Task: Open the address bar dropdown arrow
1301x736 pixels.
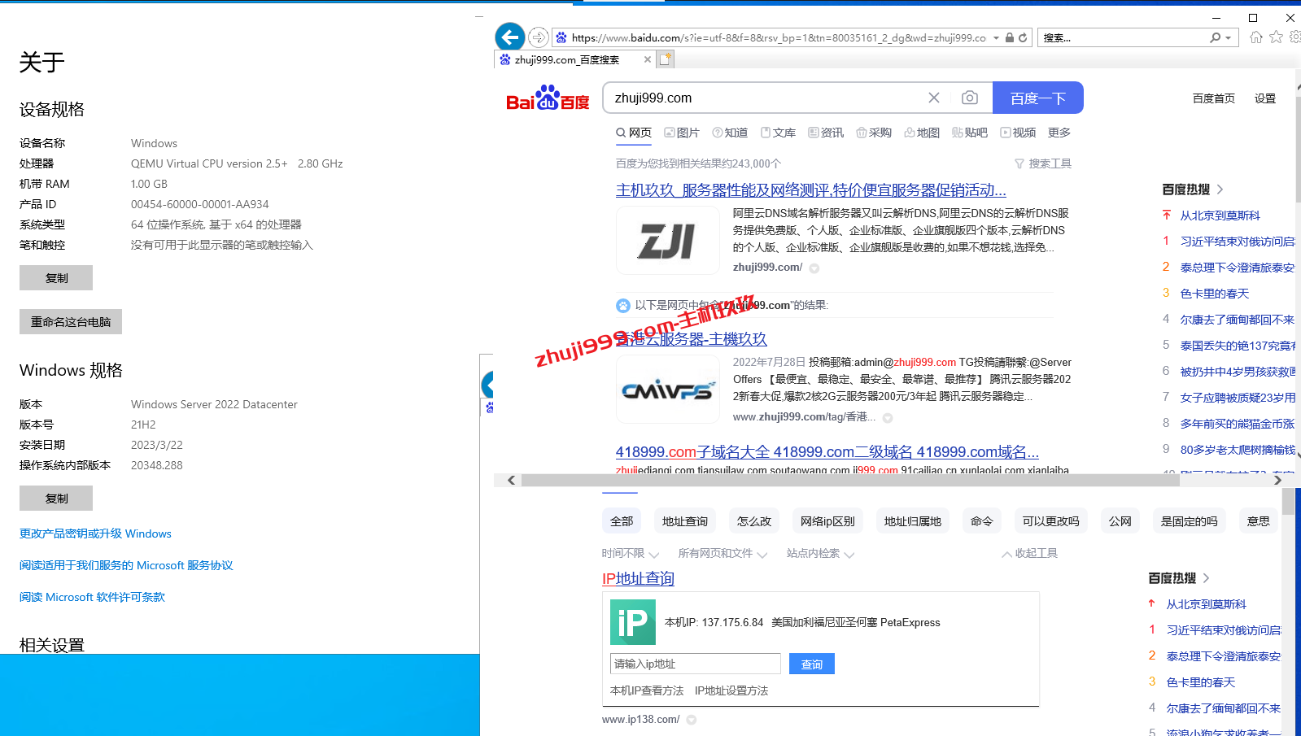Action: click(996, 37)
